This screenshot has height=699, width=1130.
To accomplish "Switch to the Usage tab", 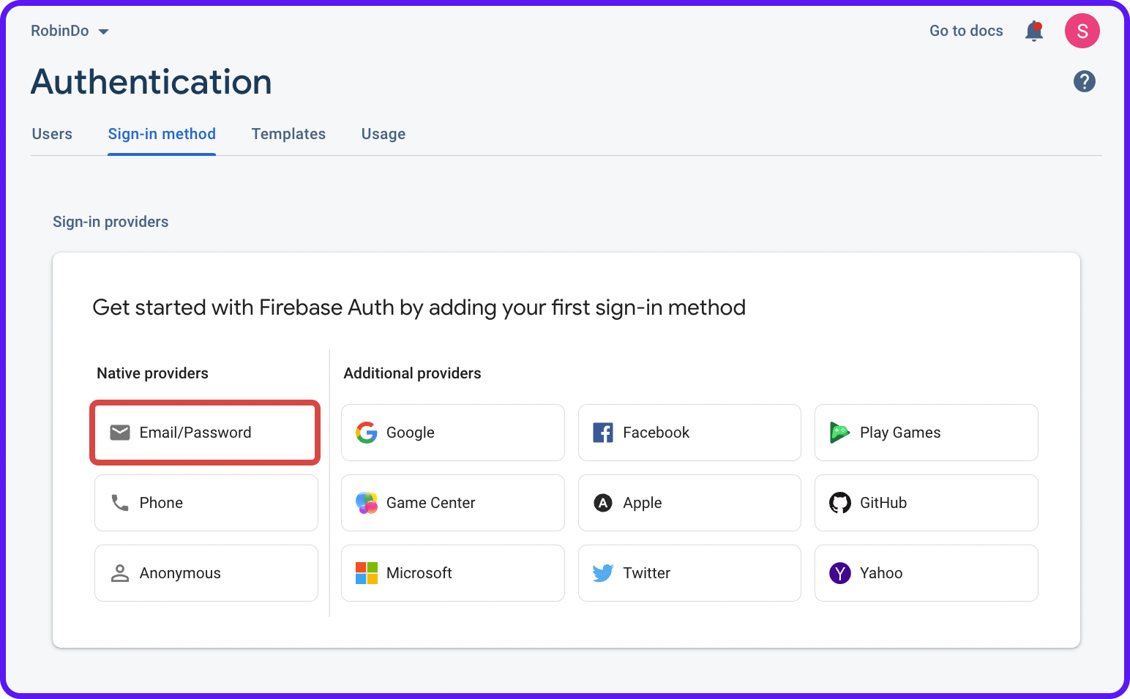I will click(383, 134).
